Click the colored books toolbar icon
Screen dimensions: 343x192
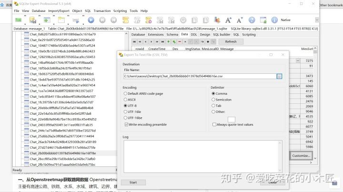point(217,20)
